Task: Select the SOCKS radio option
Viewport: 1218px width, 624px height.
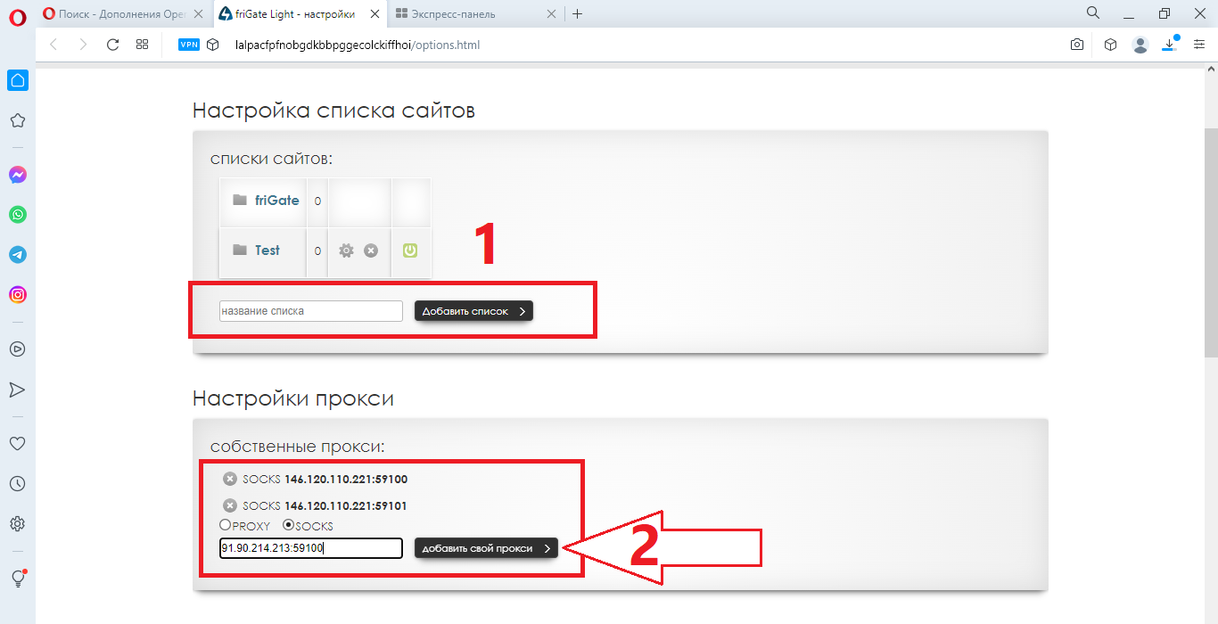Action: 288,525
